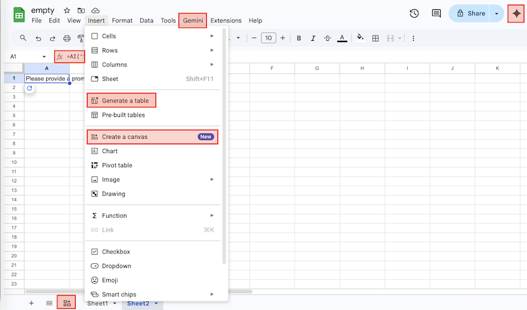The image size is (527, 310).
Task: Check the cloud document status icon
Action: coord(96,11)
